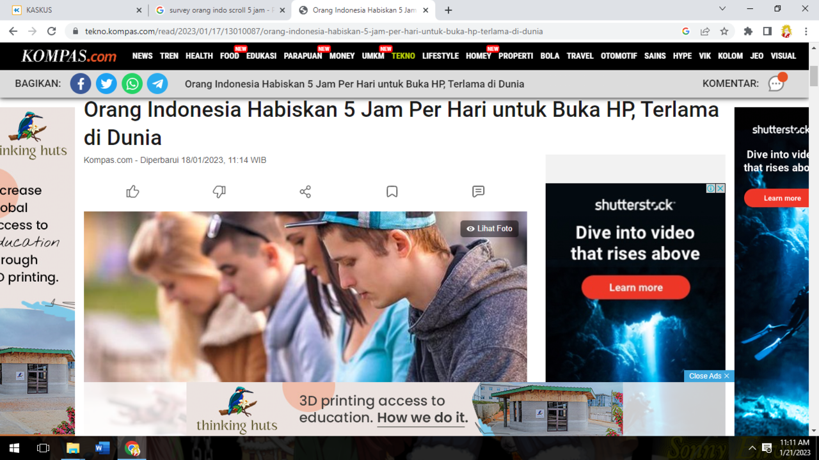Open the VISUAL section
819x460 pixels.
click(x=783, y=56)
